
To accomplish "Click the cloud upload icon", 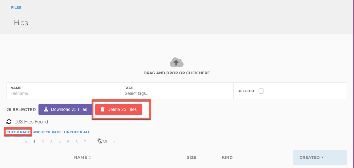I will pyautogui.click(x=176, y=63).
